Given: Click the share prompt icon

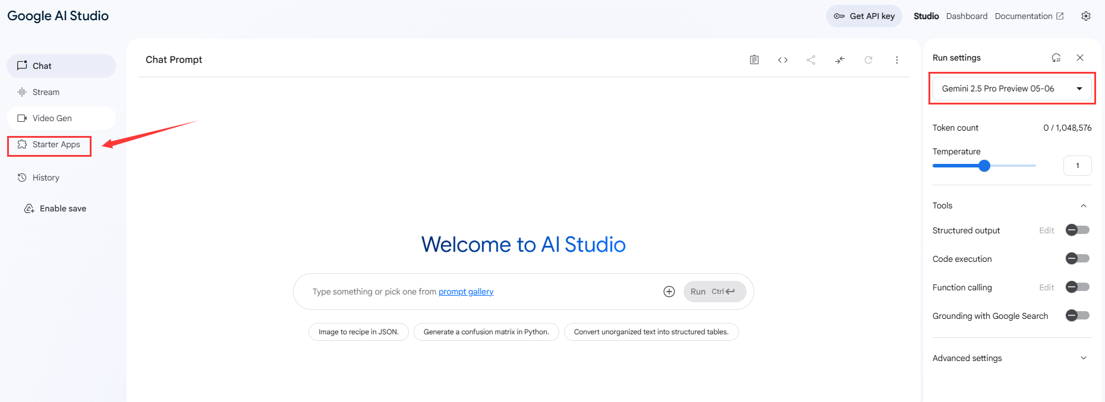Looking at the screenshot, I should coord(811,60).
